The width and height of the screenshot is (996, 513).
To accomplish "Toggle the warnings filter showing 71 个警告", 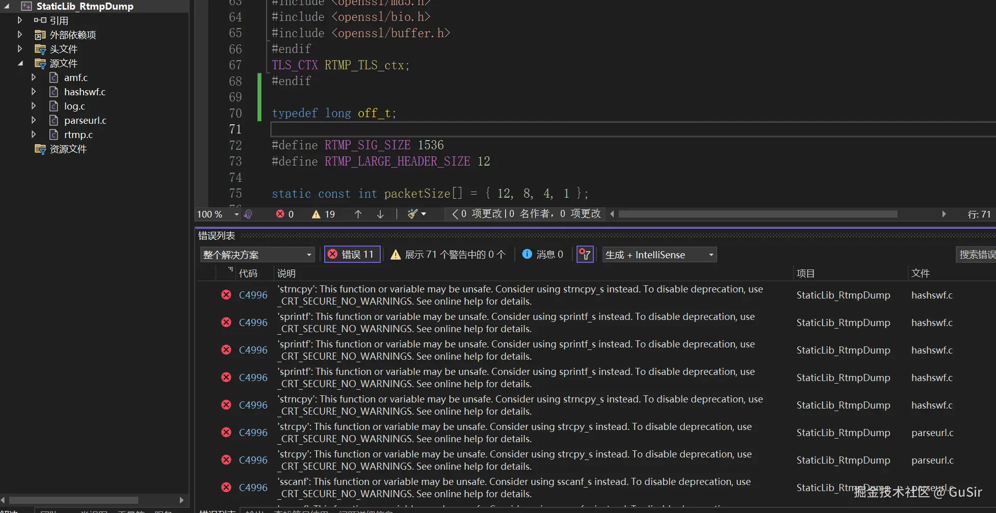I will [448, 254].
